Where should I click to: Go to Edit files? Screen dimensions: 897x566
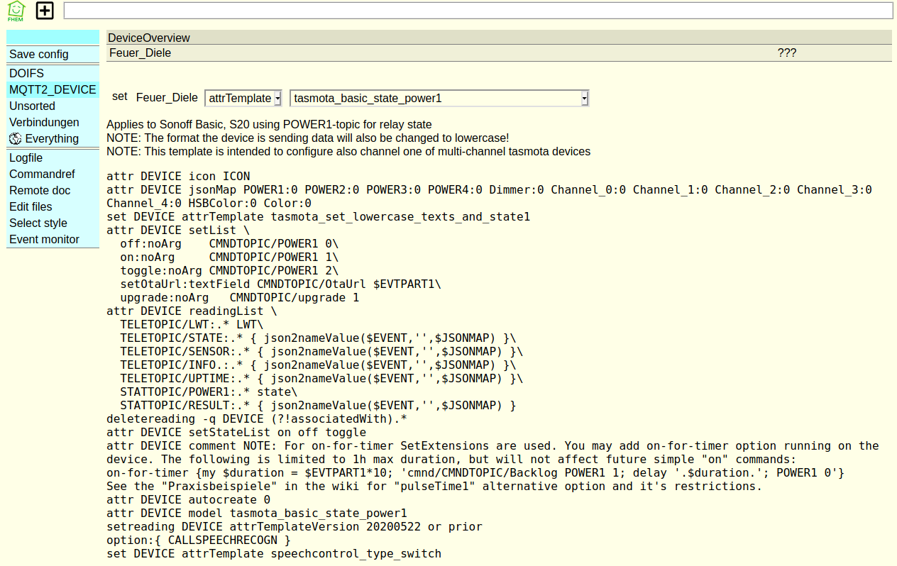(31, 206)
